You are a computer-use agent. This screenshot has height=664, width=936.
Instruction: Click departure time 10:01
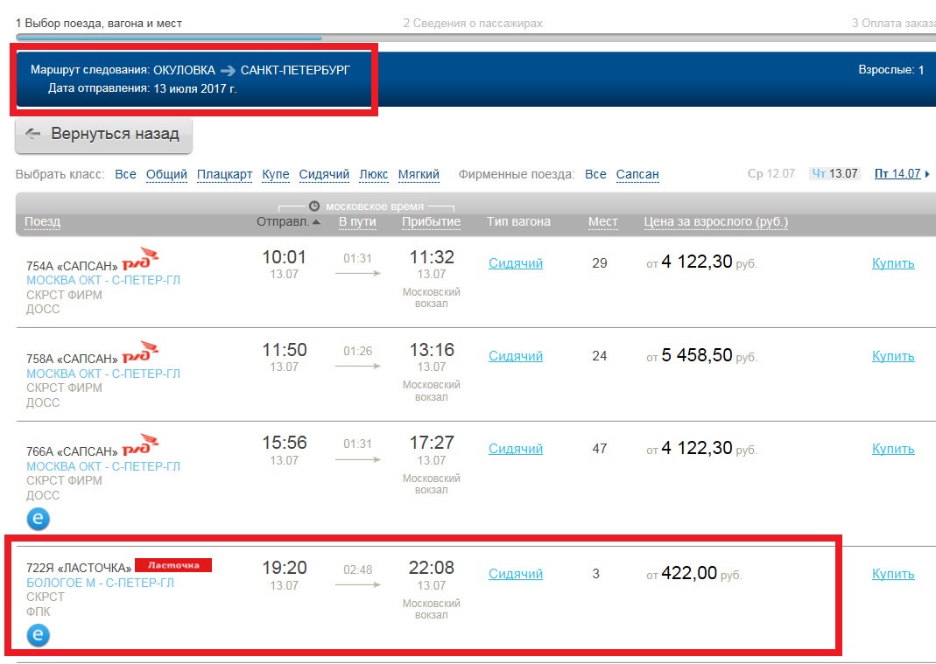click(x=285, y=257)
